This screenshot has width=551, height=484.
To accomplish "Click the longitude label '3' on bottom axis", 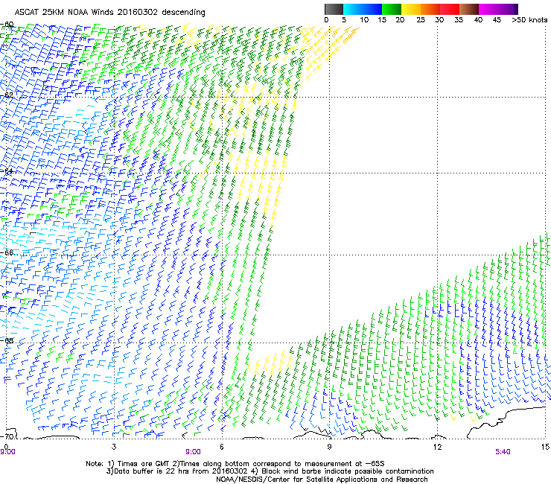I will pyautogui.click(x=113, y=447).
